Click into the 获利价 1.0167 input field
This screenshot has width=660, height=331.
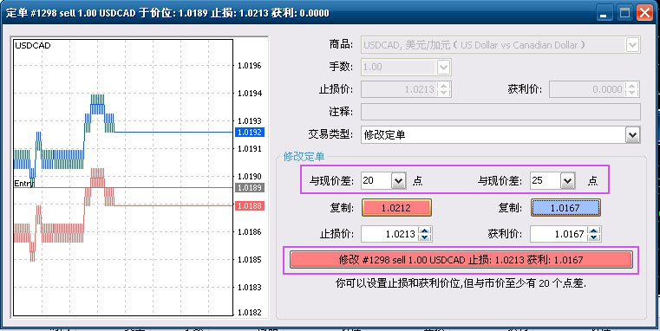(x=559, y=234)
